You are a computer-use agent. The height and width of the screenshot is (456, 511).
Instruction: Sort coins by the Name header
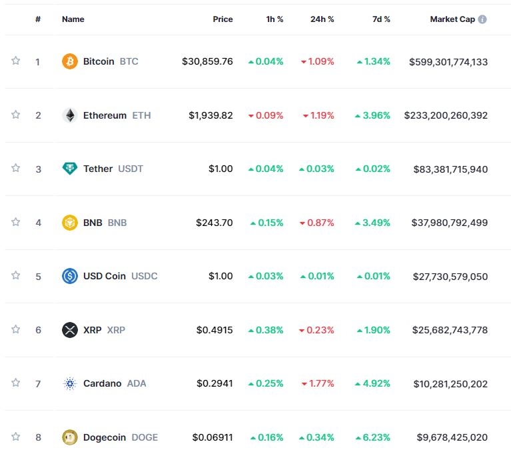tap(73, 19)
